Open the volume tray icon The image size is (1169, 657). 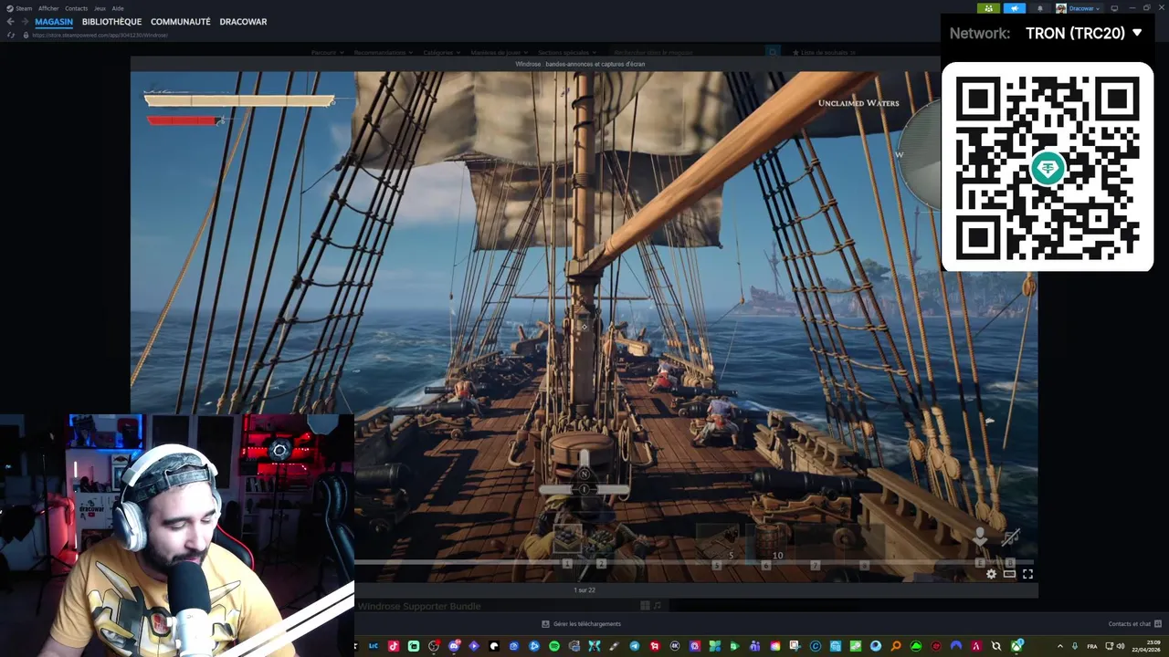click(x=1121, y=646)
